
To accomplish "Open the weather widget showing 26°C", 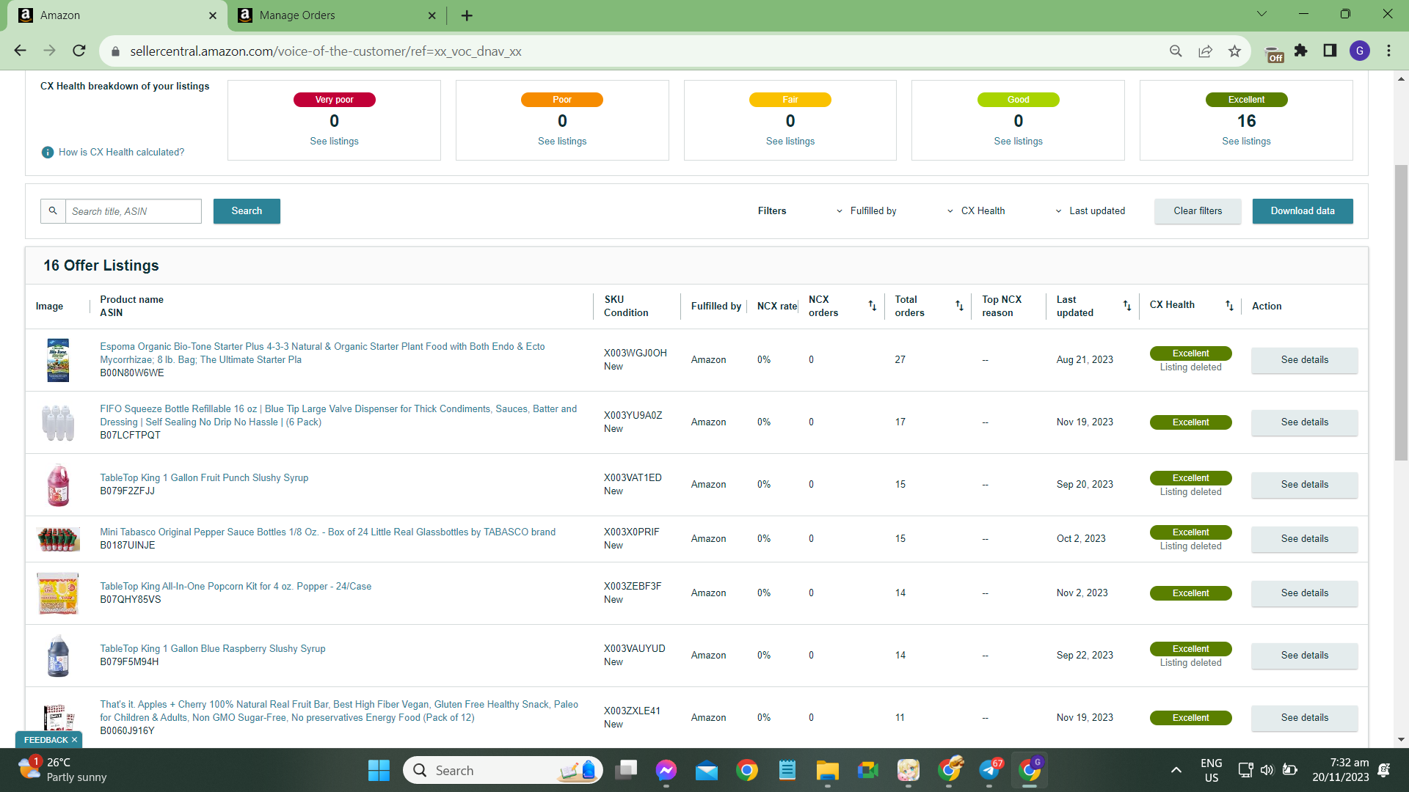I will 62,770.
